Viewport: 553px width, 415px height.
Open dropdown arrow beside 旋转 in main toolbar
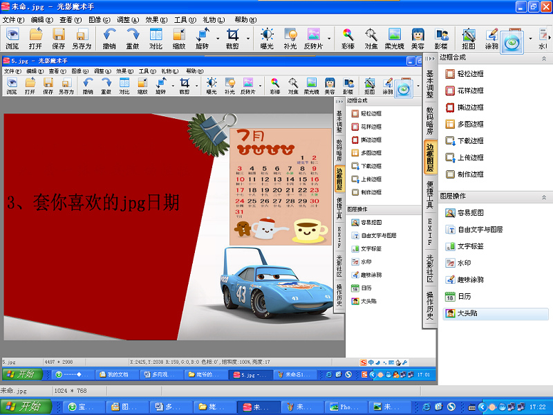[x=218, y=39]
